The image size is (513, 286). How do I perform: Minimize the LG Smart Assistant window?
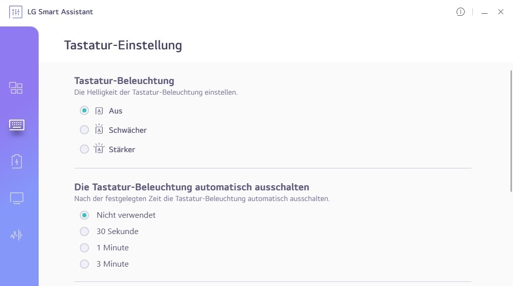pyautogui.click(x=485, y=12)
